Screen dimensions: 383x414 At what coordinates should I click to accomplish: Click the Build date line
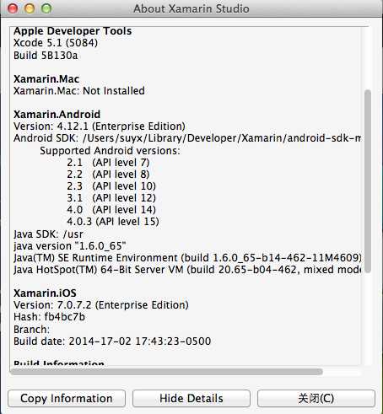coord(112,341)
